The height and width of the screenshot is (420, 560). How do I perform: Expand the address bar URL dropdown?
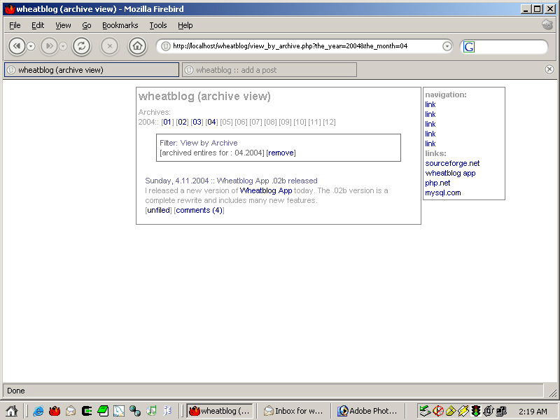(447, 46)
